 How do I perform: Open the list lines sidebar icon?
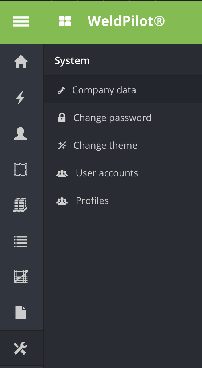tap(20, 242)
